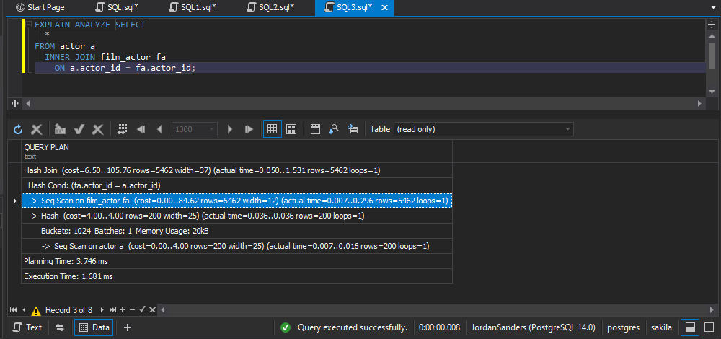
Task: Switch to the SQL.sql* tab
Action: (x=117, y=7)
